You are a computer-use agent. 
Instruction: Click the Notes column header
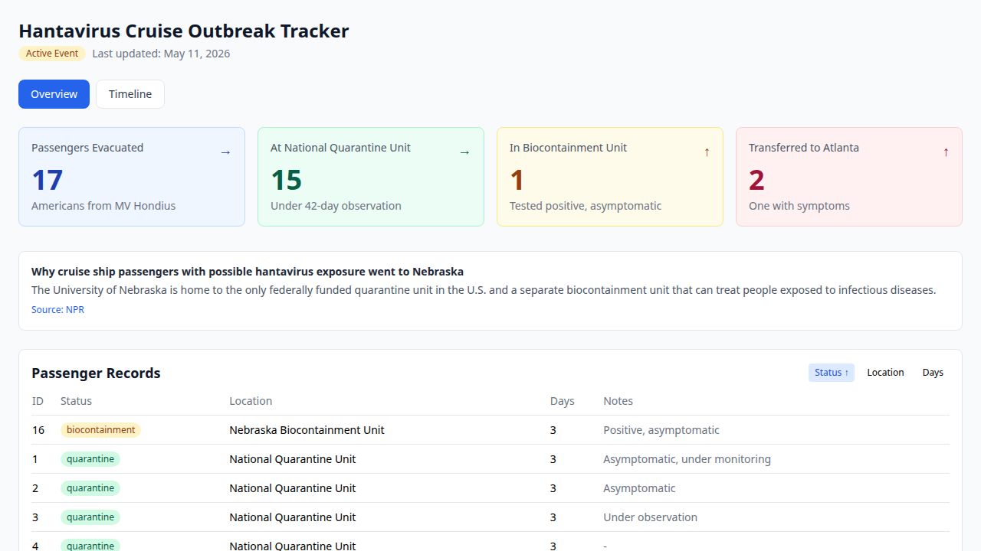pyautogui.click(x=618, y=401)
